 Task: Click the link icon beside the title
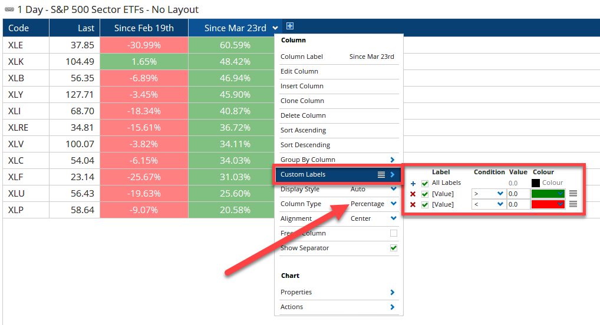point(9,9)
